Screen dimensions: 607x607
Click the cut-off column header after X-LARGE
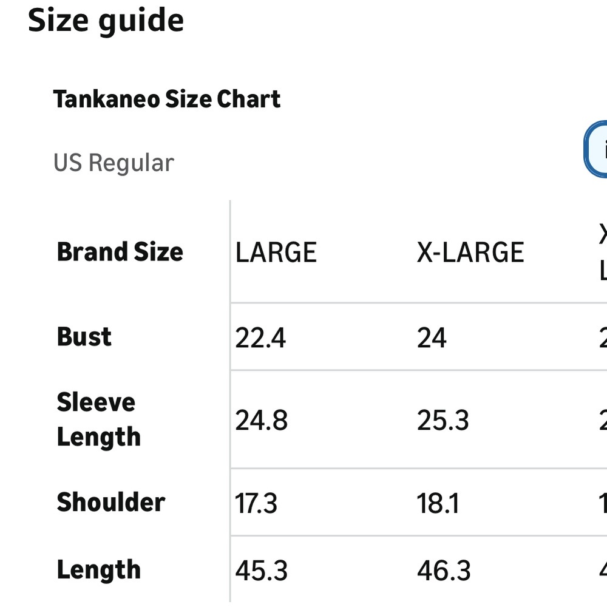coord(602,253)
